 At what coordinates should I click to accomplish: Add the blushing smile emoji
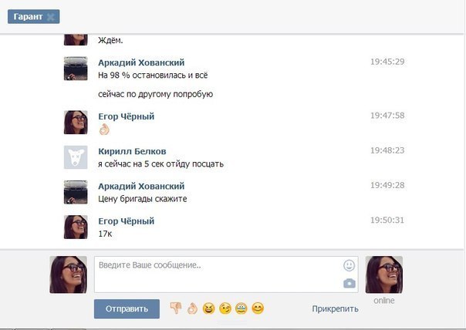point(258,308)
